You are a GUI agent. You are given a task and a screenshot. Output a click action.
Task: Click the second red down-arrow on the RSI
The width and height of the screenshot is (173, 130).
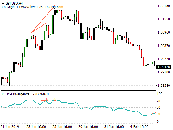55,99
